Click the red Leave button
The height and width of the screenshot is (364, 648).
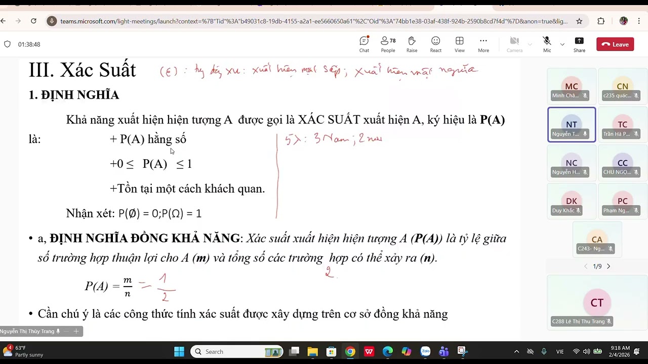(x=615, y=44)
